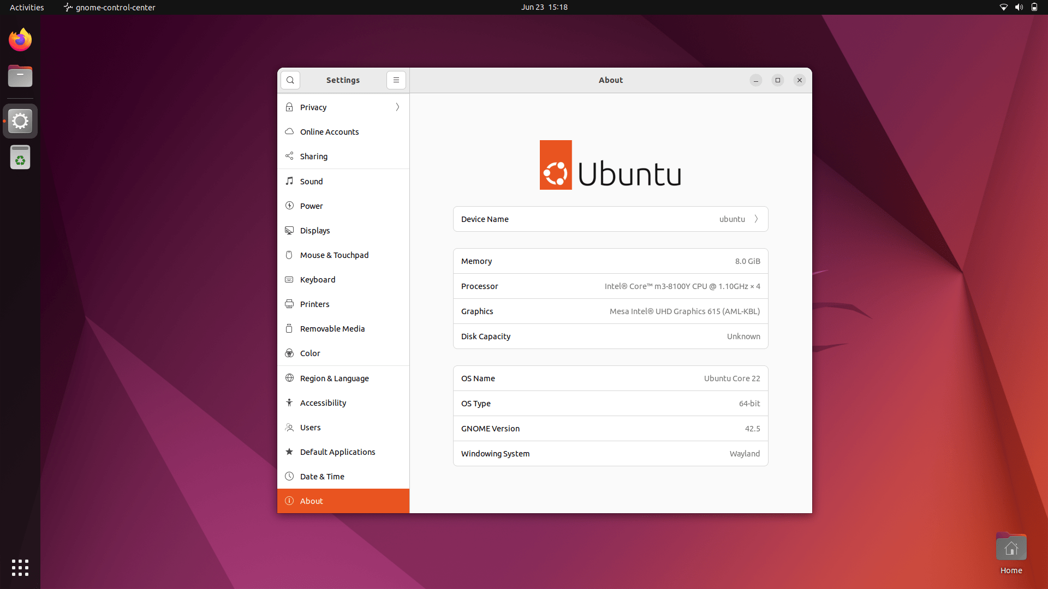
Task: Click the search icon in Settings header
Action: click(290, 80)
